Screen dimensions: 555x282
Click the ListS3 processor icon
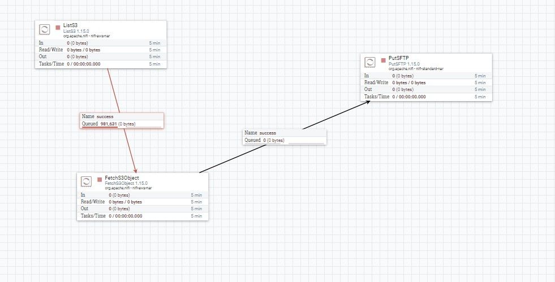coord(45,29)
